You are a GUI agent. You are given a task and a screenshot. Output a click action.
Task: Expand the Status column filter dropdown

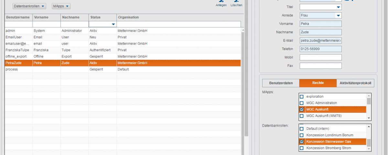coord(113,24)
